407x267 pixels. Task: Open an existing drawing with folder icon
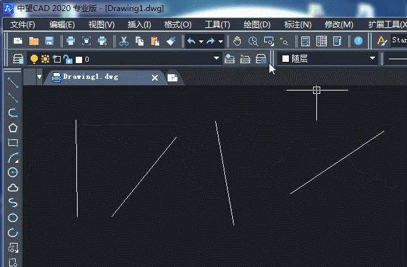34,41
